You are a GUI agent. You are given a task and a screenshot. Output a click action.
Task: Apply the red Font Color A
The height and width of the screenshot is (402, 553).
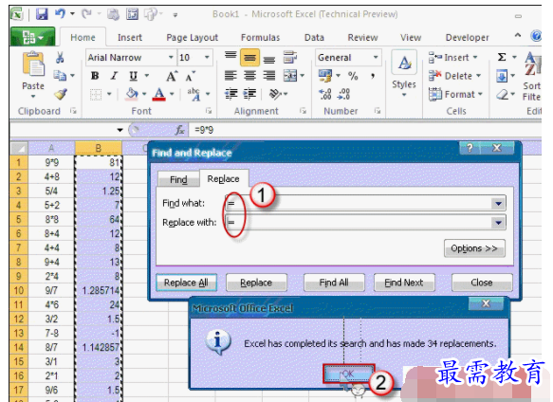(x=159, y=94)
